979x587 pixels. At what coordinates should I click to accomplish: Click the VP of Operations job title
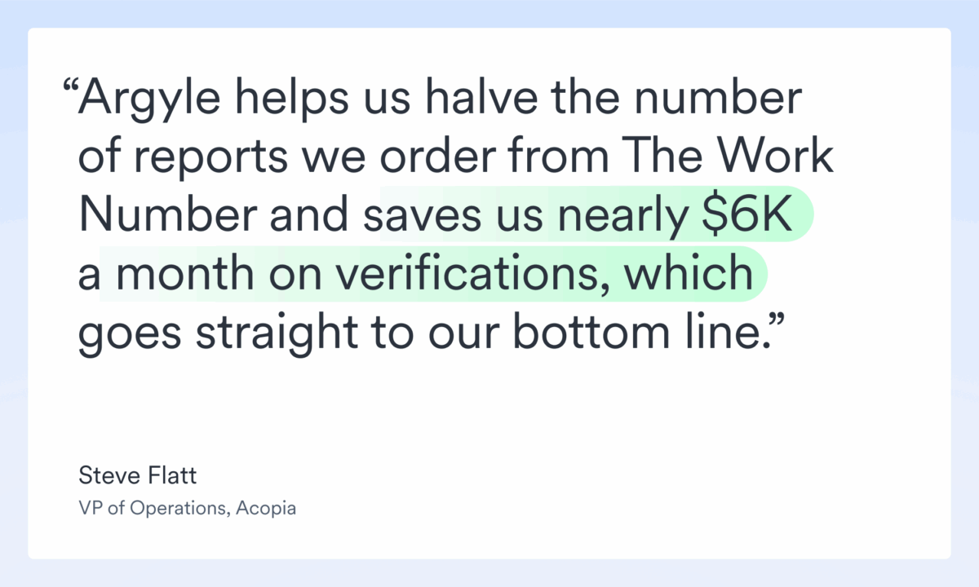tap(154, 509)
